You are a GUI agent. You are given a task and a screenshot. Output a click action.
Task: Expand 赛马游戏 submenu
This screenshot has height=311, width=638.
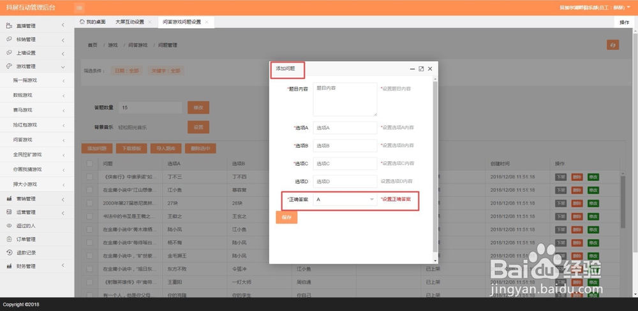click(x=64, y=111)
